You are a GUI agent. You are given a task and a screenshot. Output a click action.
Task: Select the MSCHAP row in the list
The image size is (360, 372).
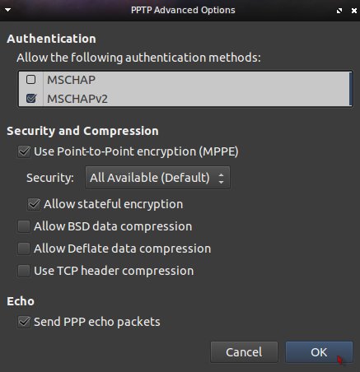pos(184,80)
